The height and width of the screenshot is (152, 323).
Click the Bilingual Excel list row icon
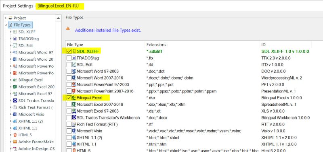[x=74, y=98]
